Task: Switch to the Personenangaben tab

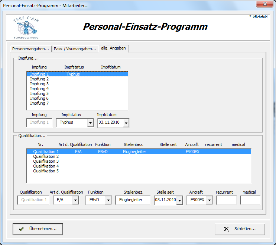Action: click(x=30, y=49)
